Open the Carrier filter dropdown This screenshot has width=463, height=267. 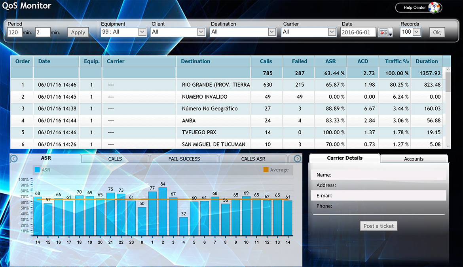click(332, 32)
